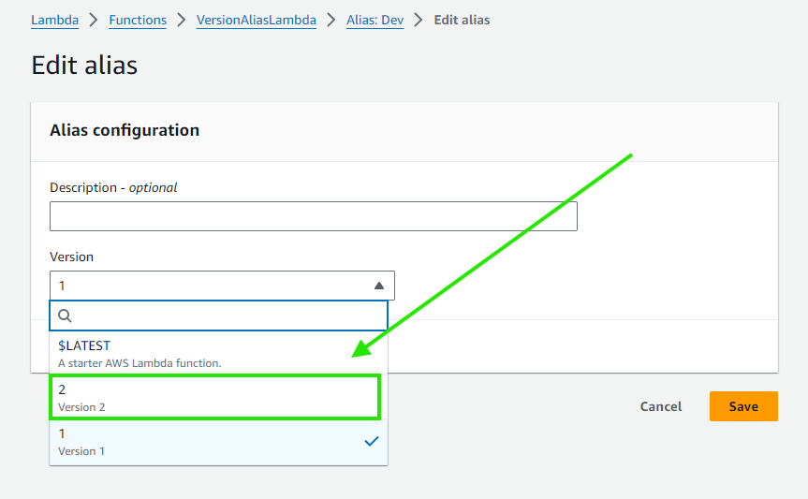Collapse the Version dropdown using its arrow
This screenshot has height=499, width=808.
click(x=378, y=286)
